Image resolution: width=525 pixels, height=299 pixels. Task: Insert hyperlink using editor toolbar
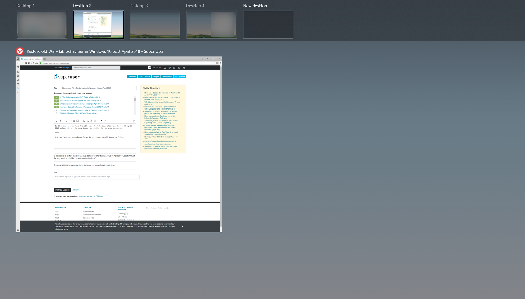click(67, 121)
